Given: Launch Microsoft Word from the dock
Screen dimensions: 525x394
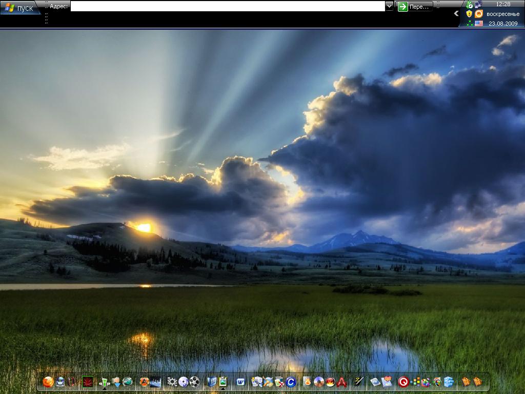Looking at the screenshot, I should (x=240, y=382).
